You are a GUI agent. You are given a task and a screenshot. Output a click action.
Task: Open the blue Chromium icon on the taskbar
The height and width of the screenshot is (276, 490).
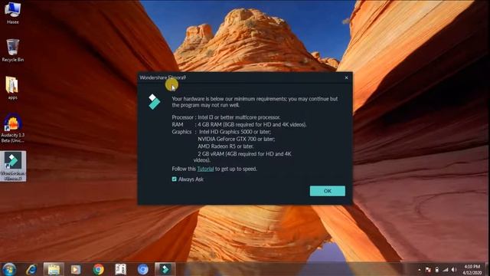[143, 269]
